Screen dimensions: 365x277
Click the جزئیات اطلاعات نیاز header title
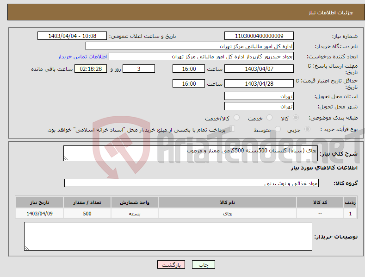click(331, 13)
